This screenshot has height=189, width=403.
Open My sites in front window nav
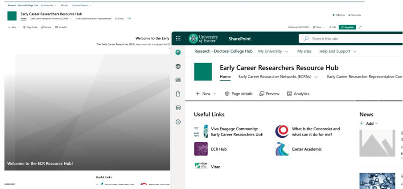304,51
